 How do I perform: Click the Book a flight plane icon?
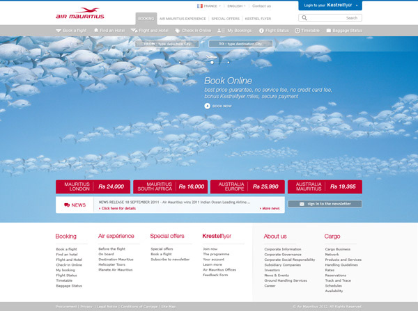[x=59, y=31]
